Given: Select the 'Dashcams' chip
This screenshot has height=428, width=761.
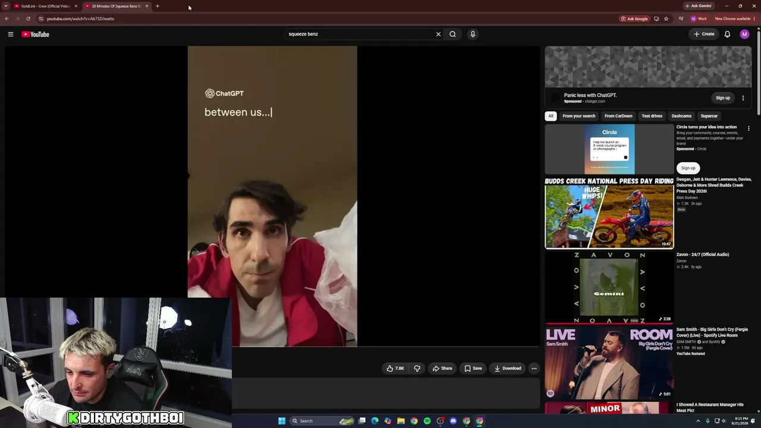Looking at the screenshot, I should [x=681, y=116].
